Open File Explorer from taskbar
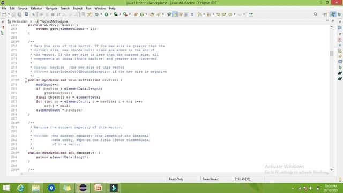The height and width of the screenshot is (193, 343). click(x=36, y=188)
